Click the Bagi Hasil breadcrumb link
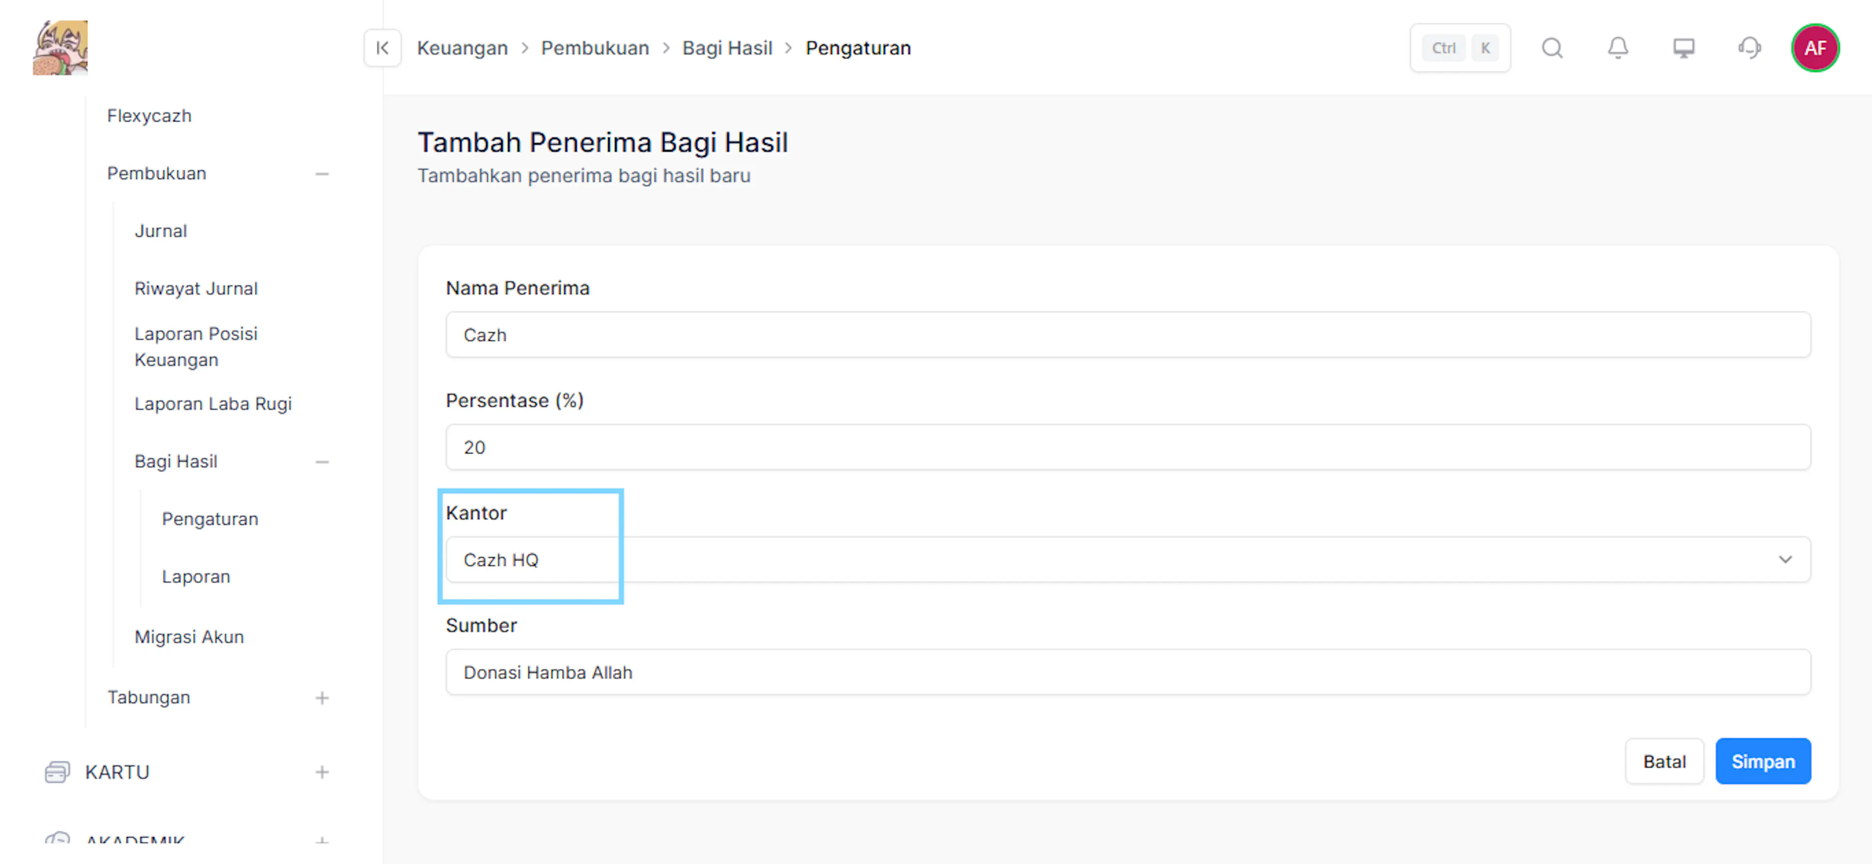Image resolution: width=1872 pixels, height=864 pixels. coord(727,48)
